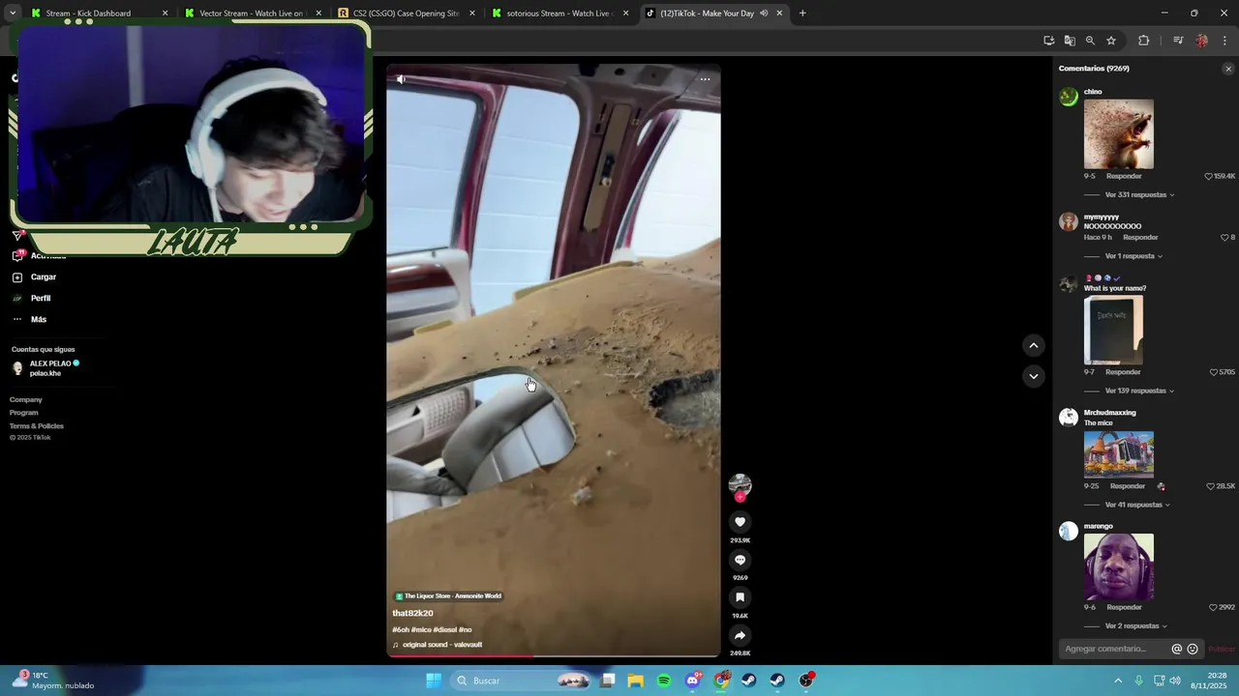Open the media controls icon in Chrome

pyautogui.click(x=1178, y=41)
